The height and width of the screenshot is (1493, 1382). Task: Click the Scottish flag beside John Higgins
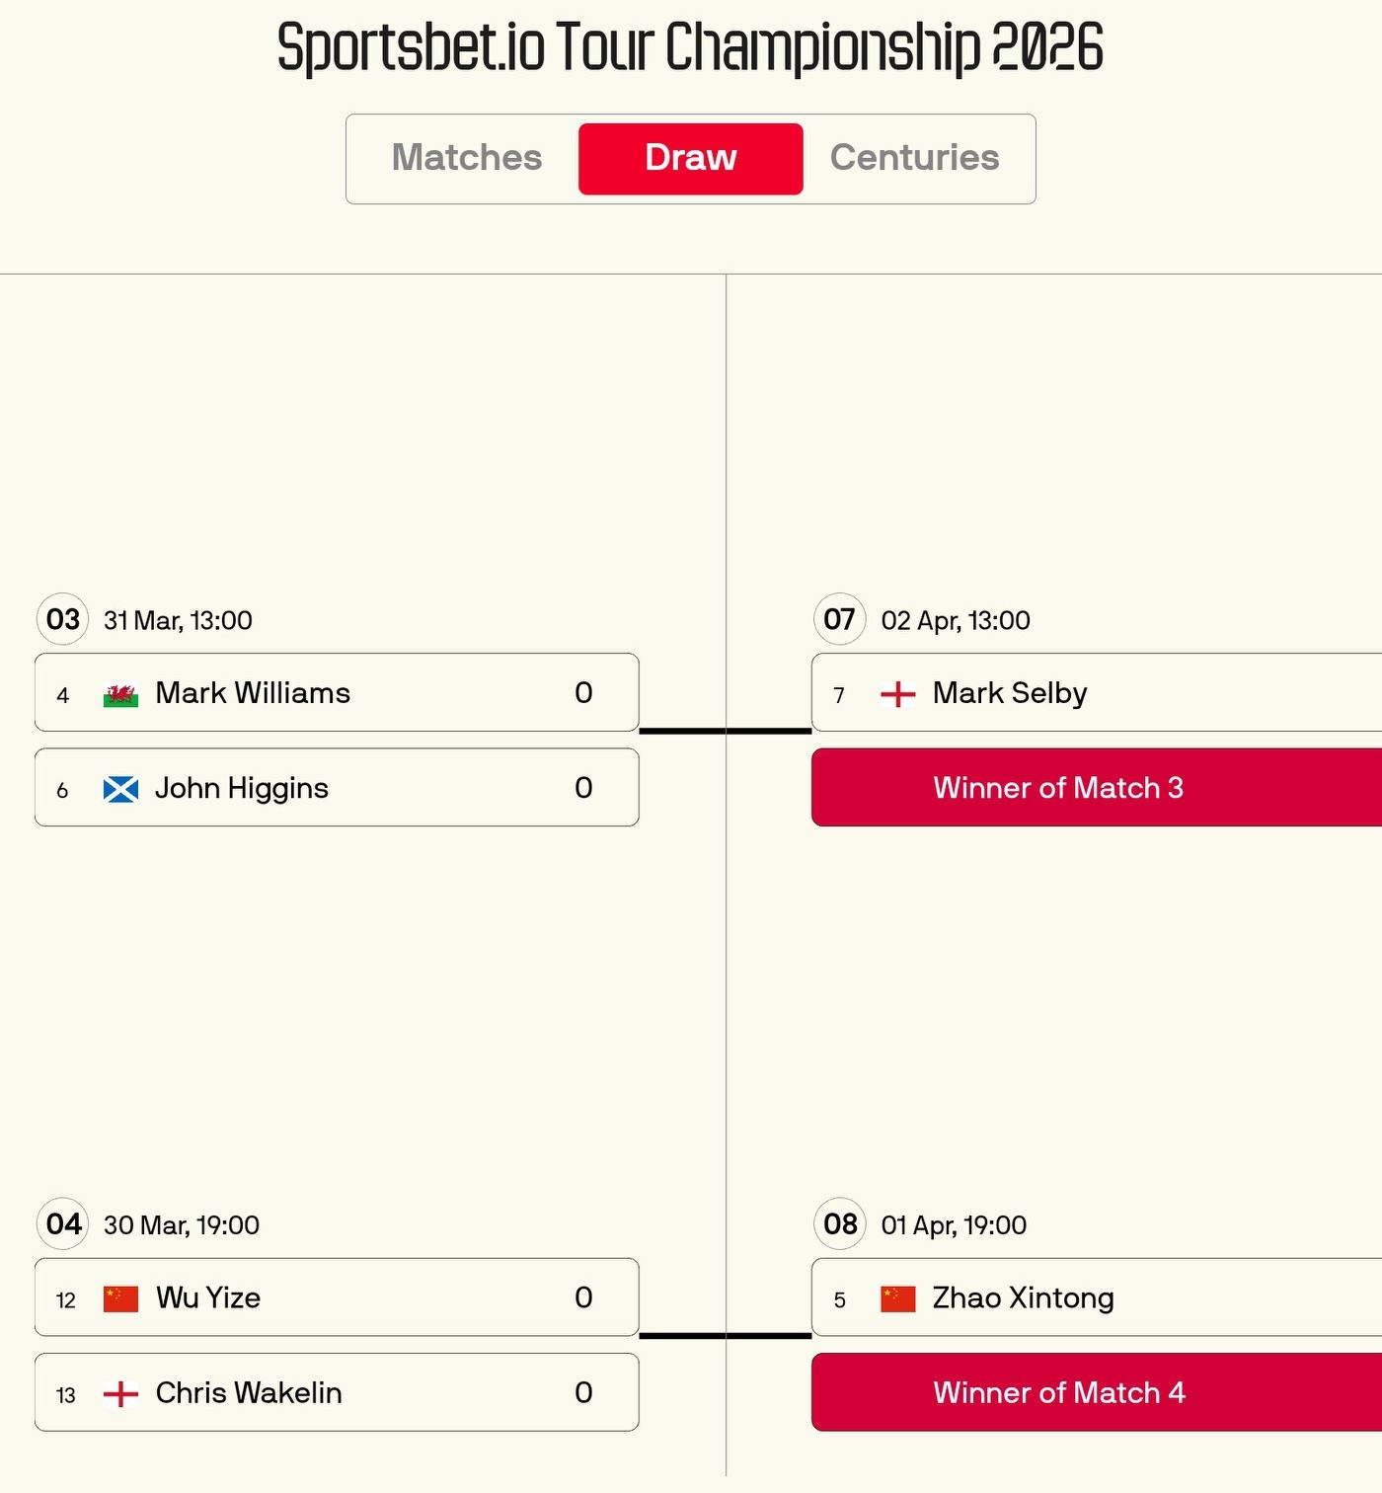(120, 790)
